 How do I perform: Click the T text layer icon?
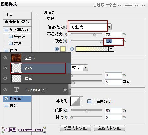(x=16, y=90)
